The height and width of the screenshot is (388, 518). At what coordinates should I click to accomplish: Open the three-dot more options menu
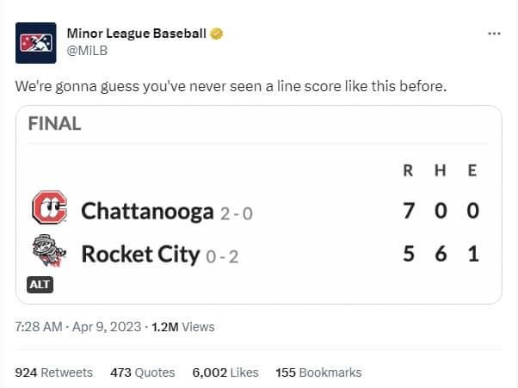(x=493, y=34)
